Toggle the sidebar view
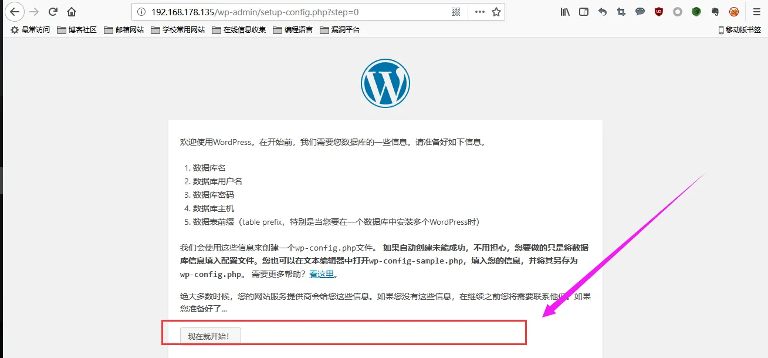The height and width of the screenshot is (358, 768). [x=584, y=12]
